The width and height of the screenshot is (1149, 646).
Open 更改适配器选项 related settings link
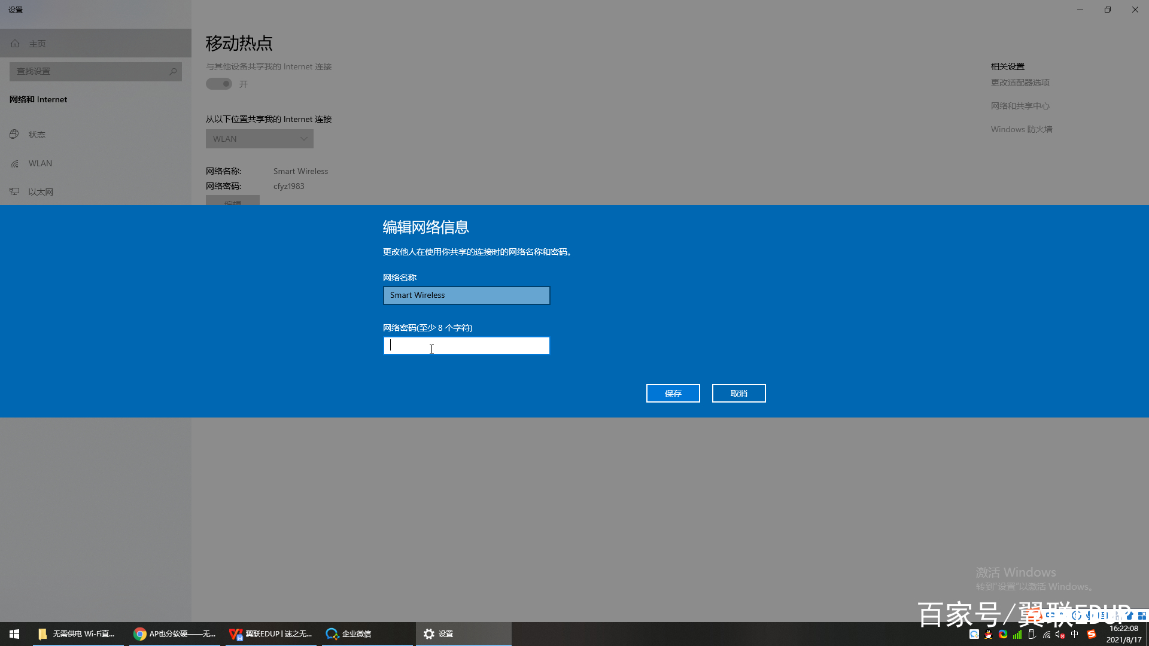pos(1020,83)
